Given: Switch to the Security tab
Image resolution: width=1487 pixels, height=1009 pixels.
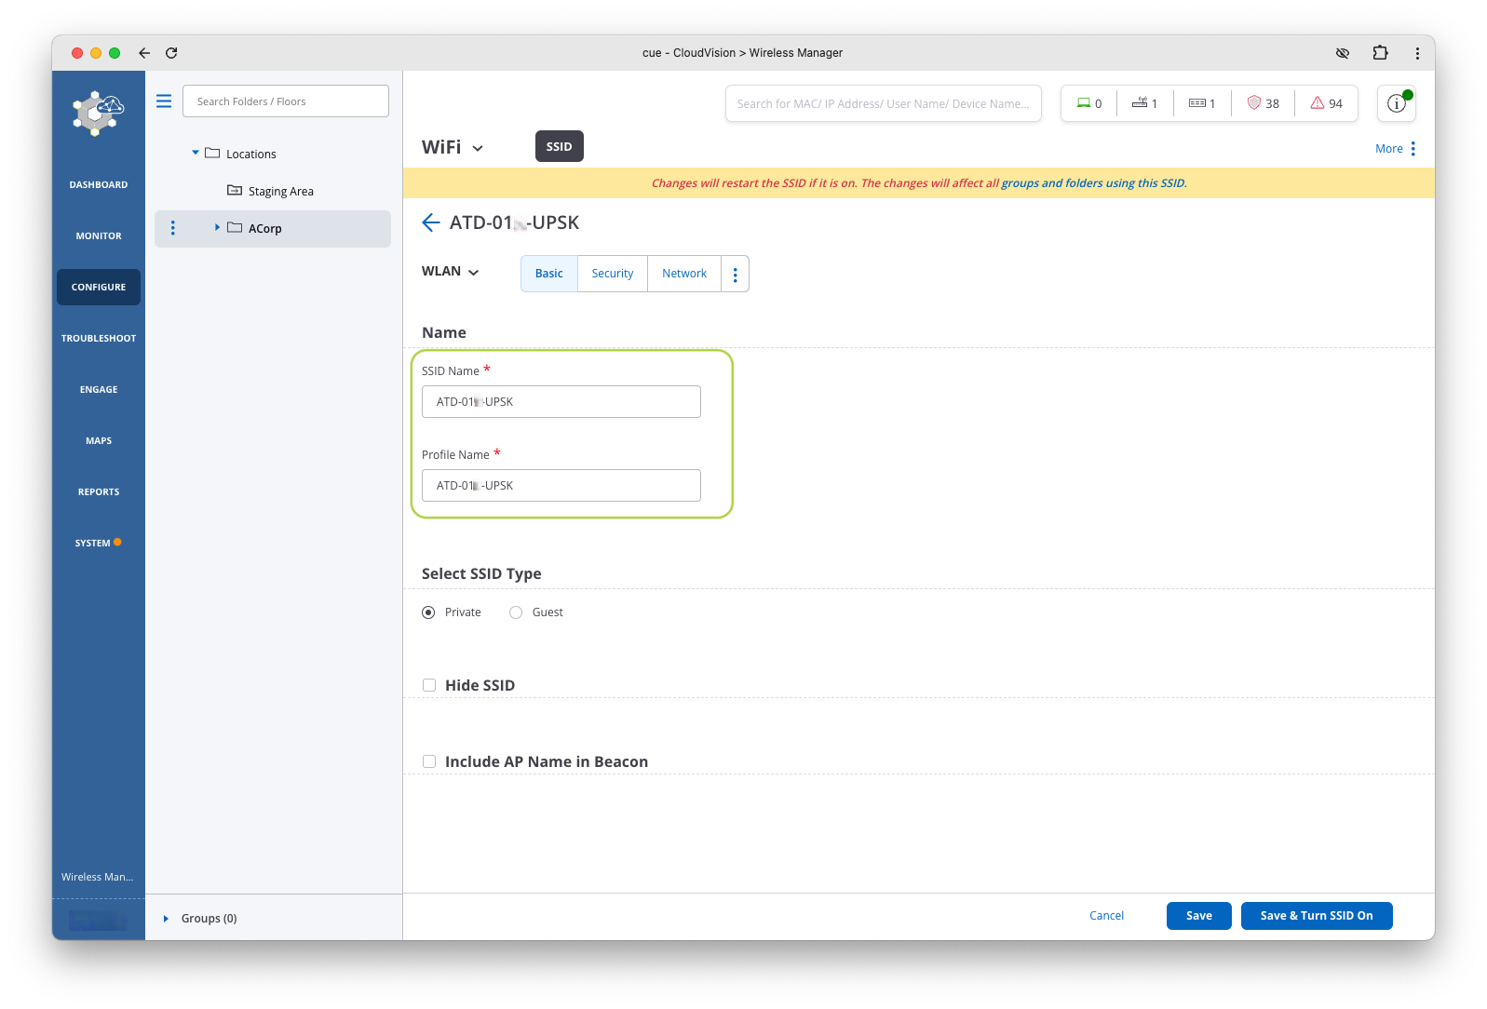Looking at the screenshot, I should click(612, 274).
